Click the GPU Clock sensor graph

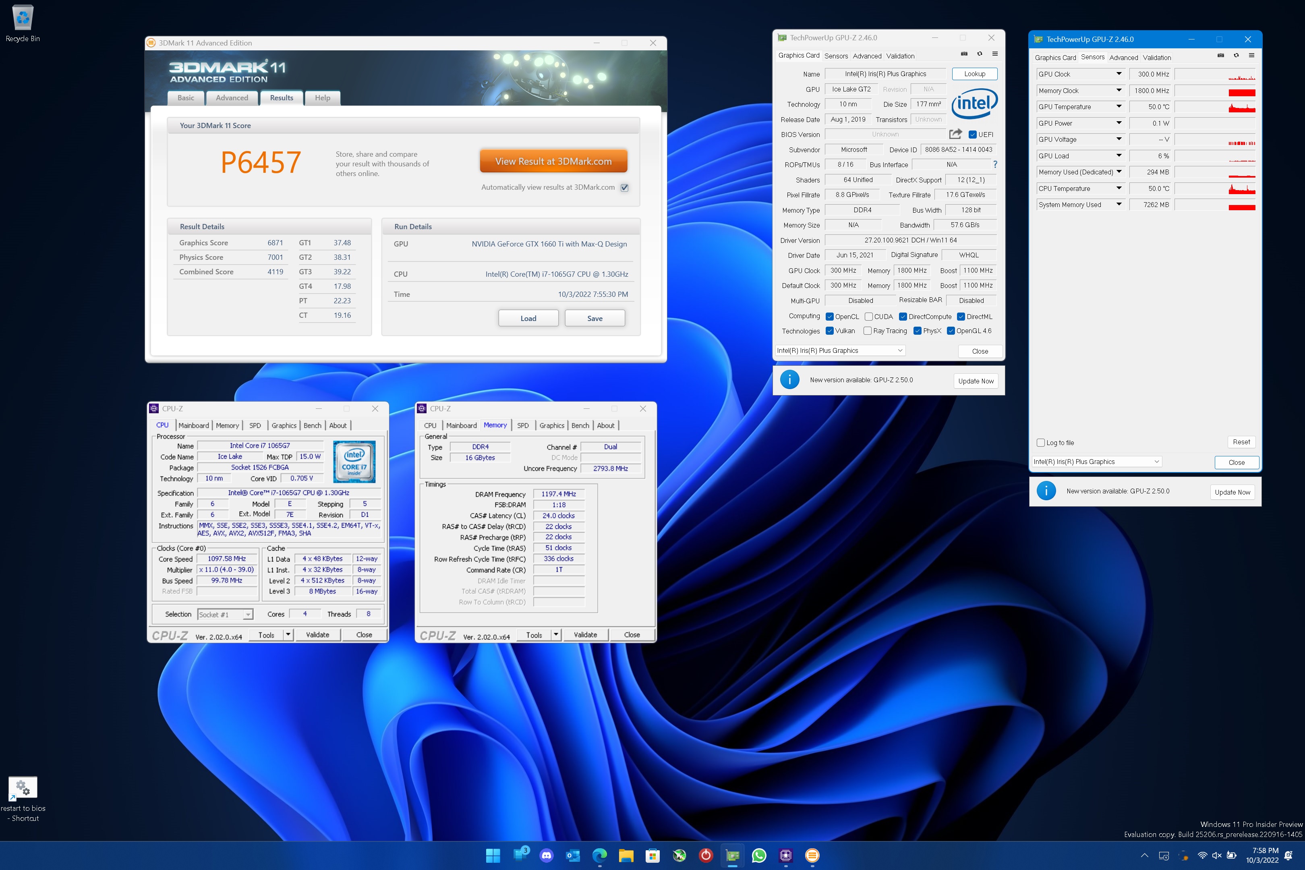pyautogui.click(x=1214, y=75)
